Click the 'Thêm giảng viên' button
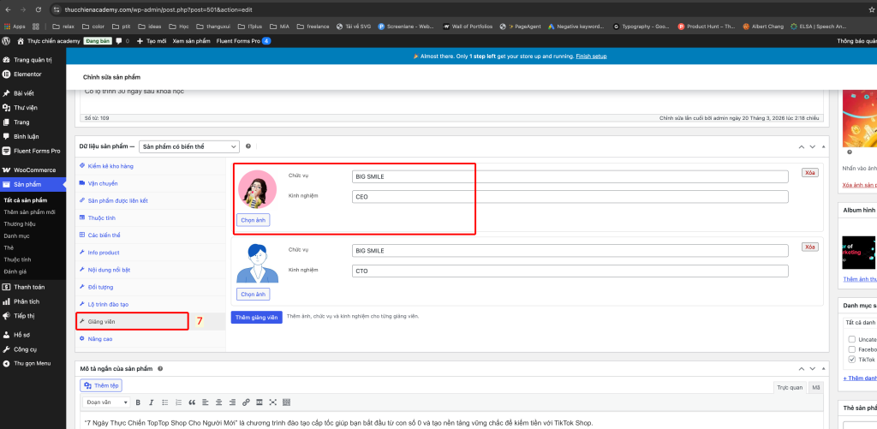This screenshot has width=877, height=429. coord(256,317)
